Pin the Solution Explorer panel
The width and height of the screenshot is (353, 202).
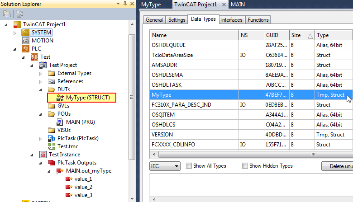[125, 4]
